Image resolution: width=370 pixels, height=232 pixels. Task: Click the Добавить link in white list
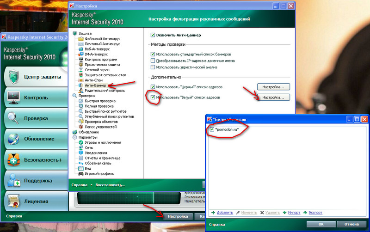click(225, 213)
